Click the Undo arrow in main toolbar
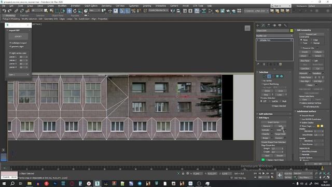The image size is (332, 187). coord(4,10)
